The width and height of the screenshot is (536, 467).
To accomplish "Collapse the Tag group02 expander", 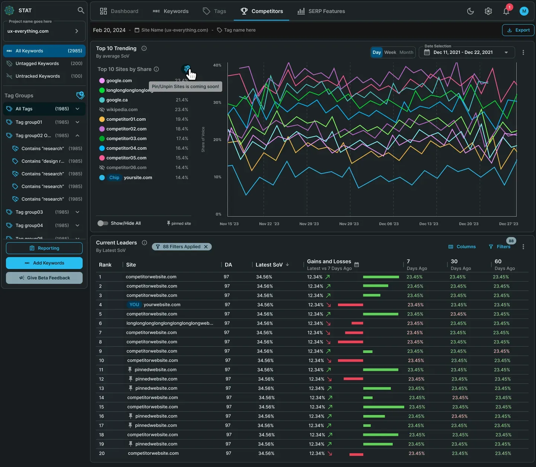I will [x=77, y=136].
